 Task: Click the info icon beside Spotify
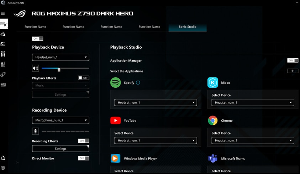pyautogui.click(x=138, y=82)
